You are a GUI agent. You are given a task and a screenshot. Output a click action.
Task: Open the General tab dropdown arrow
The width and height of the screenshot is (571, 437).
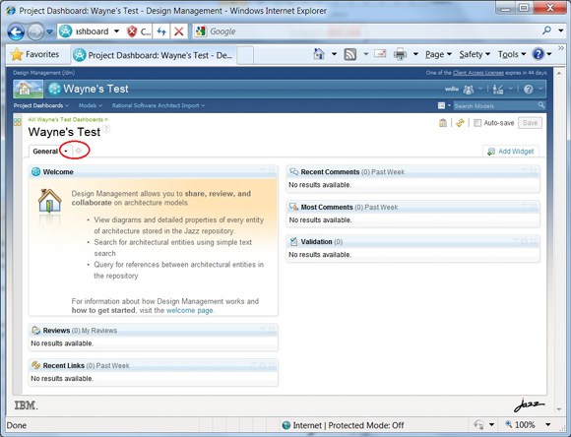coord(66,152)
